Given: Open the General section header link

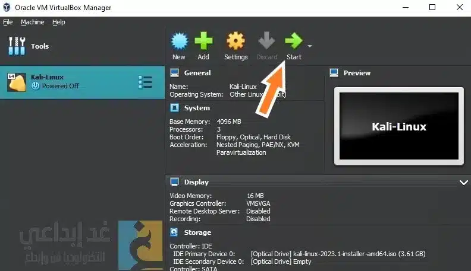Looking at the screenshot, I should click(x=197, y=73).
